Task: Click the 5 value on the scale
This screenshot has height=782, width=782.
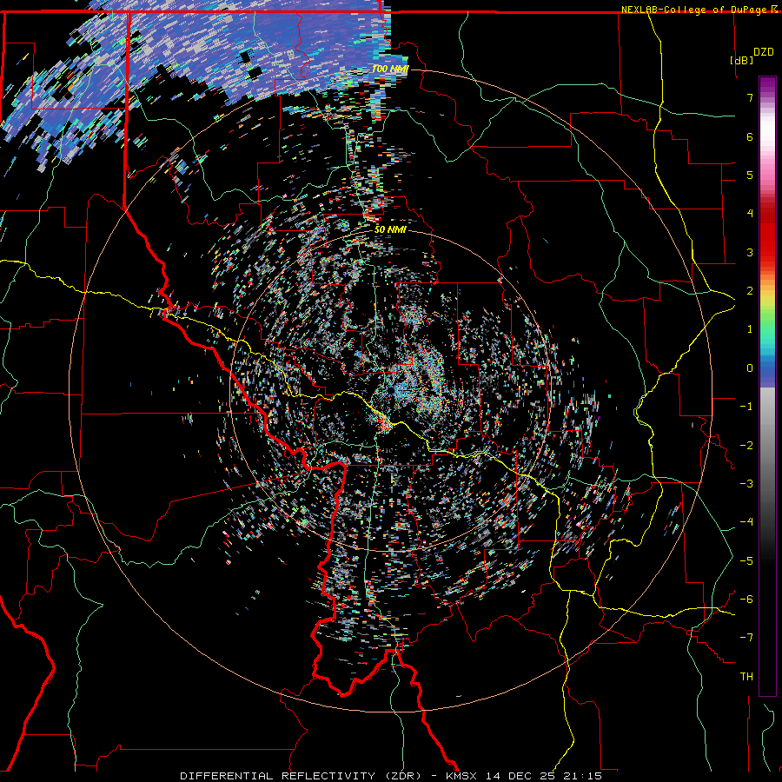Action: tap(750, 175)
